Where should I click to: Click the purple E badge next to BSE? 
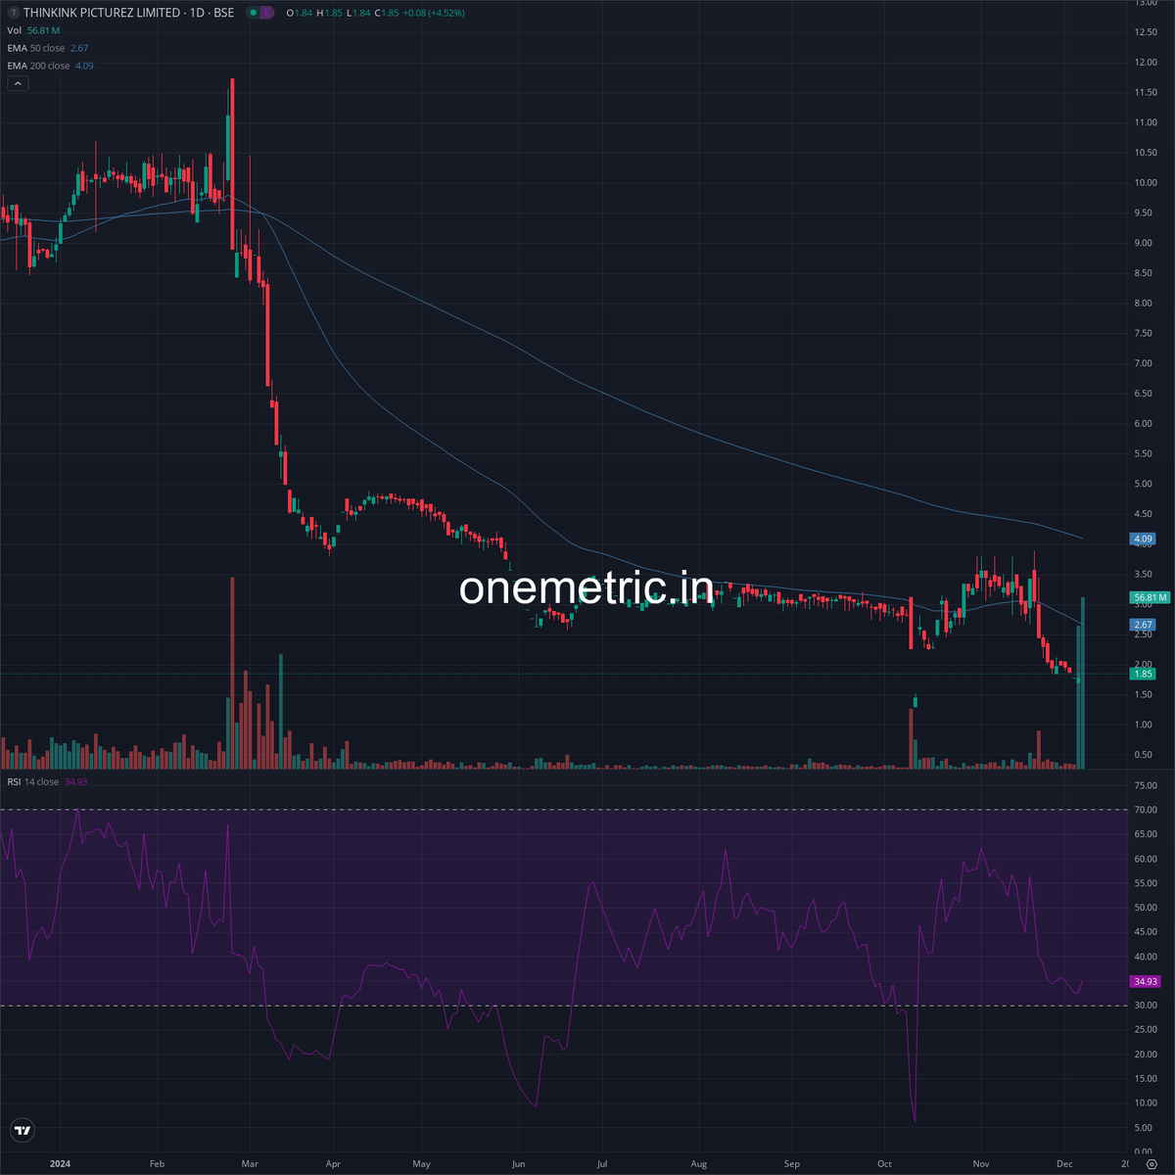pyautogui.click(x=267, y=13)
